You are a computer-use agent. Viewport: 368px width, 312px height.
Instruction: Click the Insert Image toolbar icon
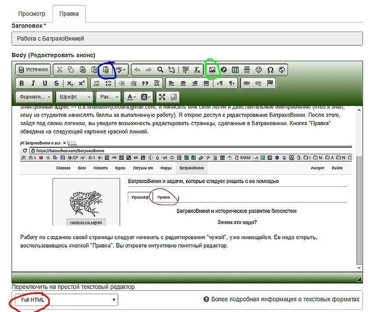tap(212, 70)
